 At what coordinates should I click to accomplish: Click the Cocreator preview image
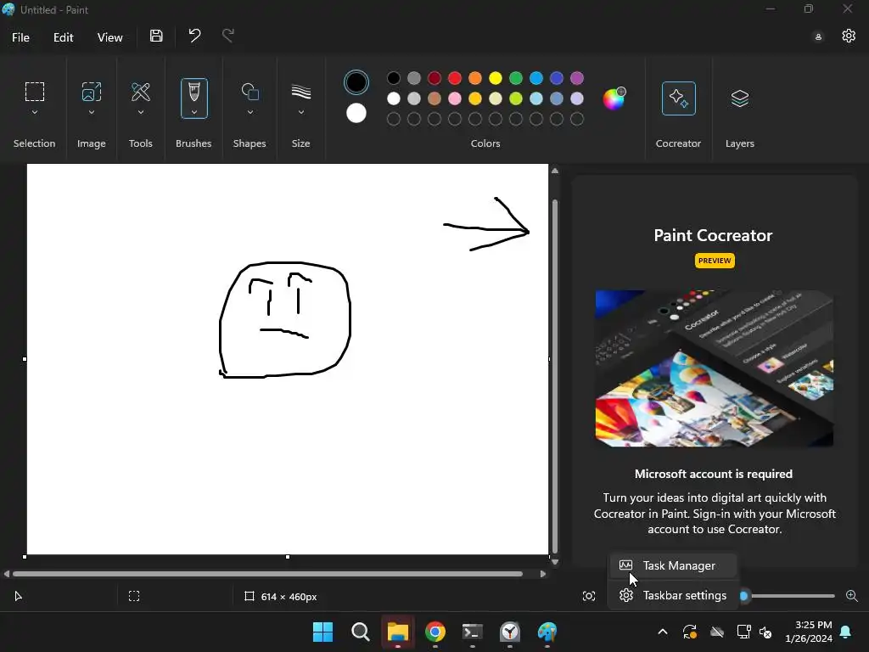click(714, 368)
